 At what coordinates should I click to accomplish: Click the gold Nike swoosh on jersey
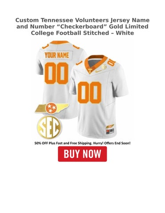click(x=99, y=71)
